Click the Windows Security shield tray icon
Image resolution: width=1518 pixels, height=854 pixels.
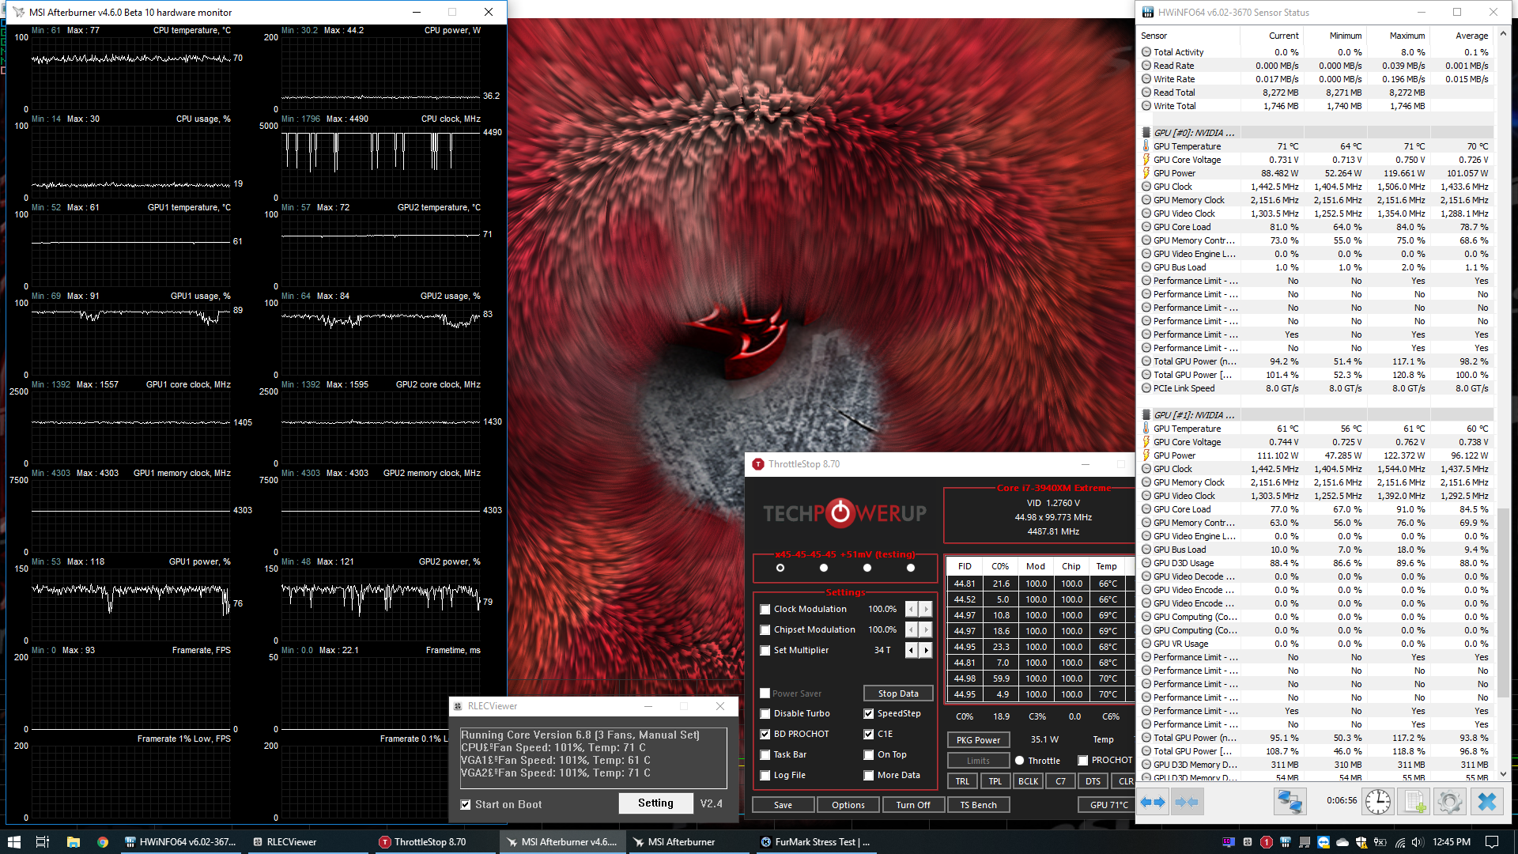[1361, 842]
